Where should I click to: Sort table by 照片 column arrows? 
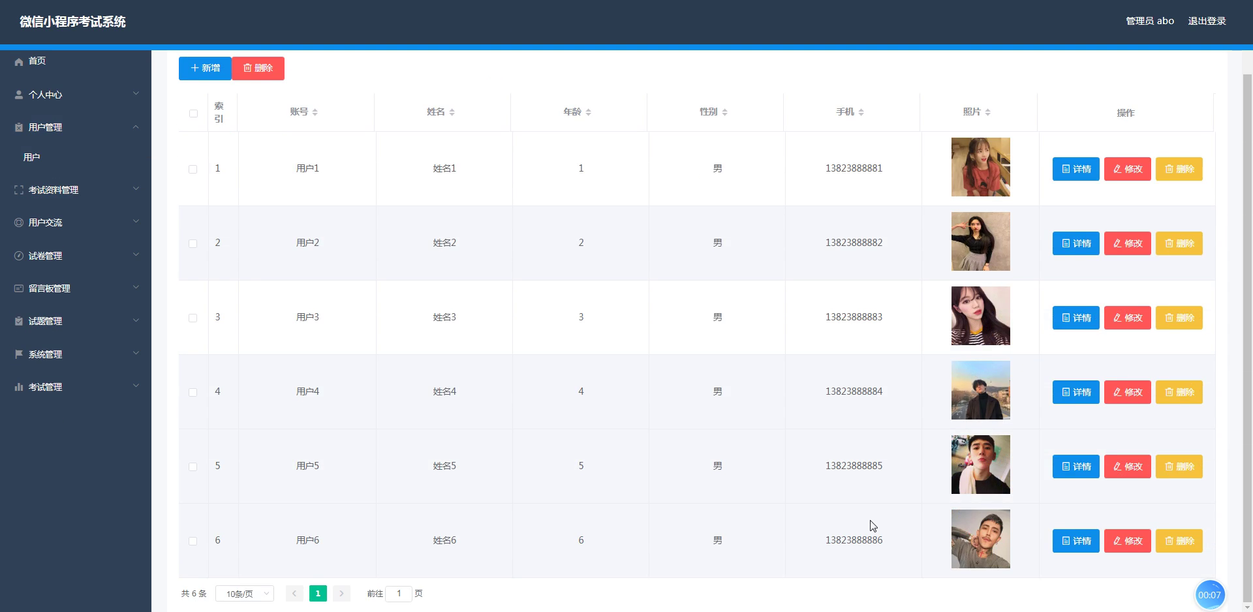987,112
